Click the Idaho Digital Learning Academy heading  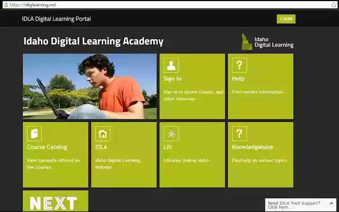pos(93,41)
